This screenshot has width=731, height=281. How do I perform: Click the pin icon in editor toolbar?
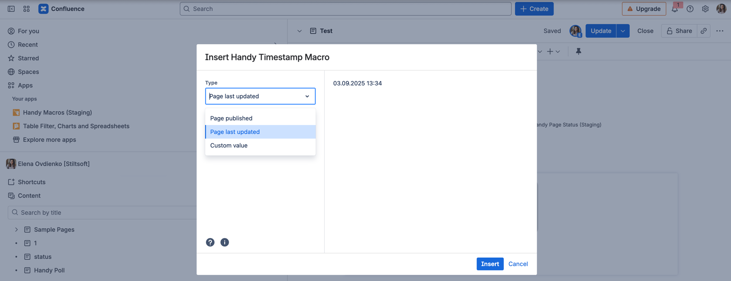578,51
